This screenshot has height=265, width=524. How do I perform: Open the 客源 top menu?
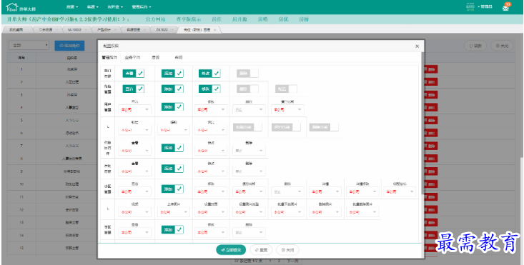tap(92, 7)
